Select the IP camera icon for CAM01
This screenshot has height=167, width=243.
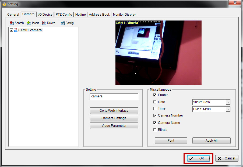pyautogui.click(x=16, y=30)
